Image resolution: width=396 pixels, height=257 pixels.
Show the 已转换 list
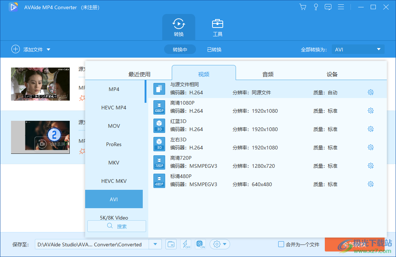[214, 50]
